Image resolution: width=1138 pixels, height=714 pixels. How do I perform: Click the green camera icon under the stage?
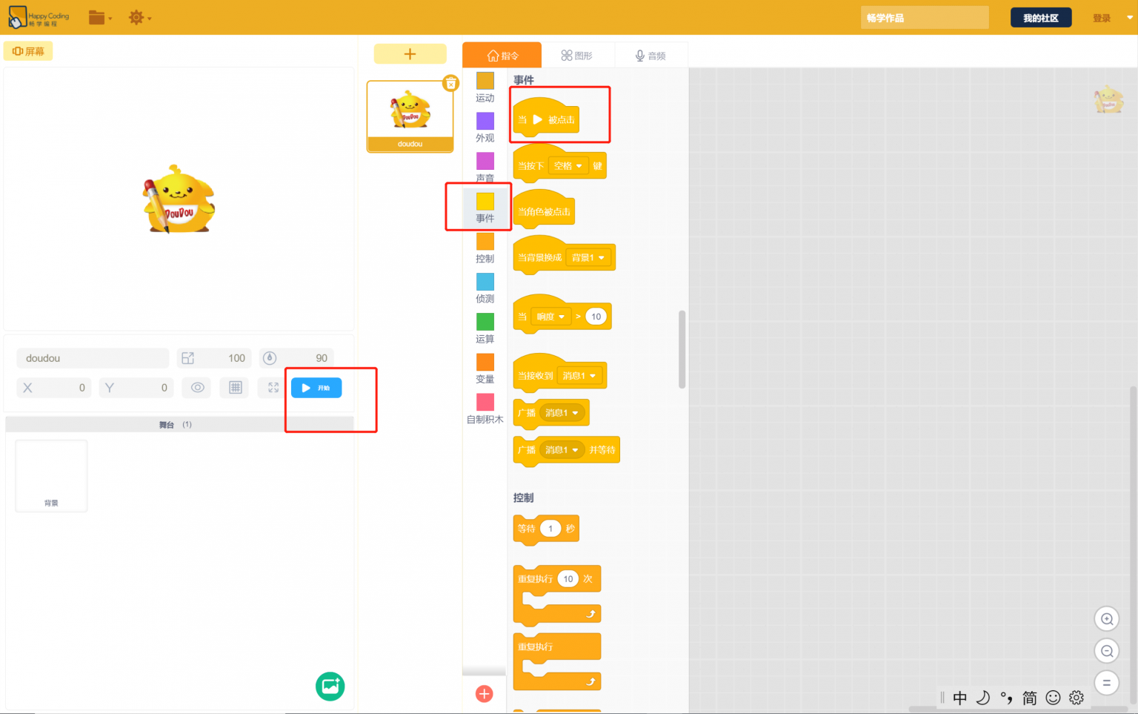[x=330, y=686]
